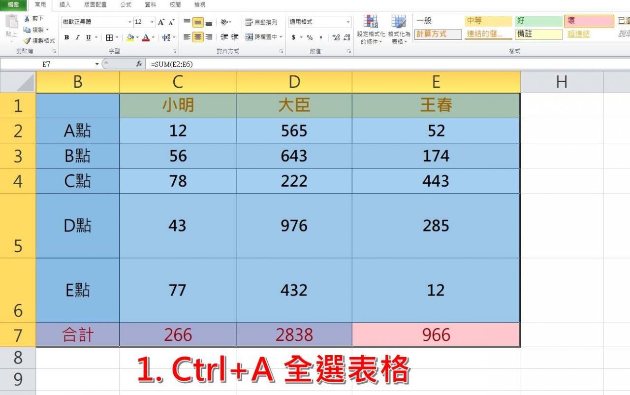Select the cell containing 2838
630x395 pixels.
[x=294, y=335]
